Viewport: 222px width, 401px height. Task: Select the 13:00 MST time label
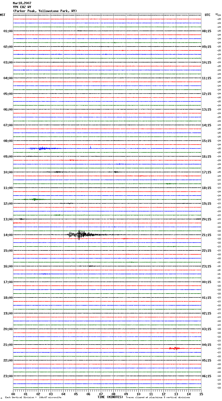8,219
